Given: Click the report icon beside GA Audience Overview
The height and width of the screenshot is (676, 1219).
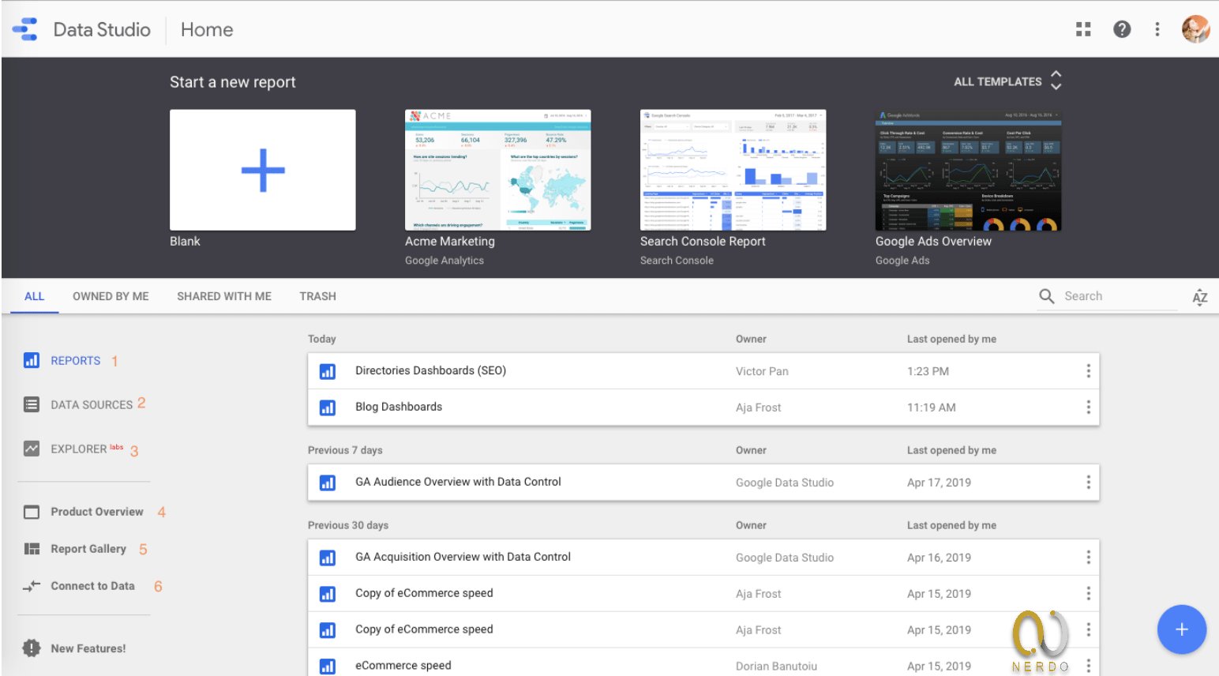Looking at the screenshot, I should click(328, 483).
